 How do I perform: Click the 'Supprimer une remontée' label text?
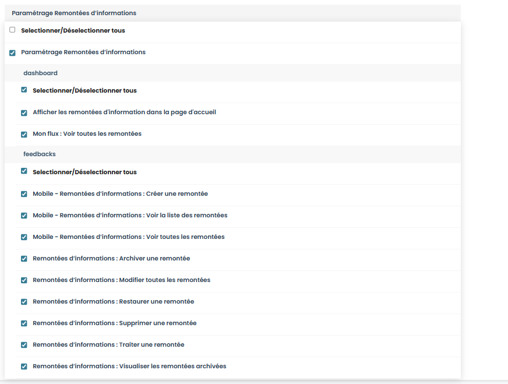pyautogui.click(x=114, y=323)
